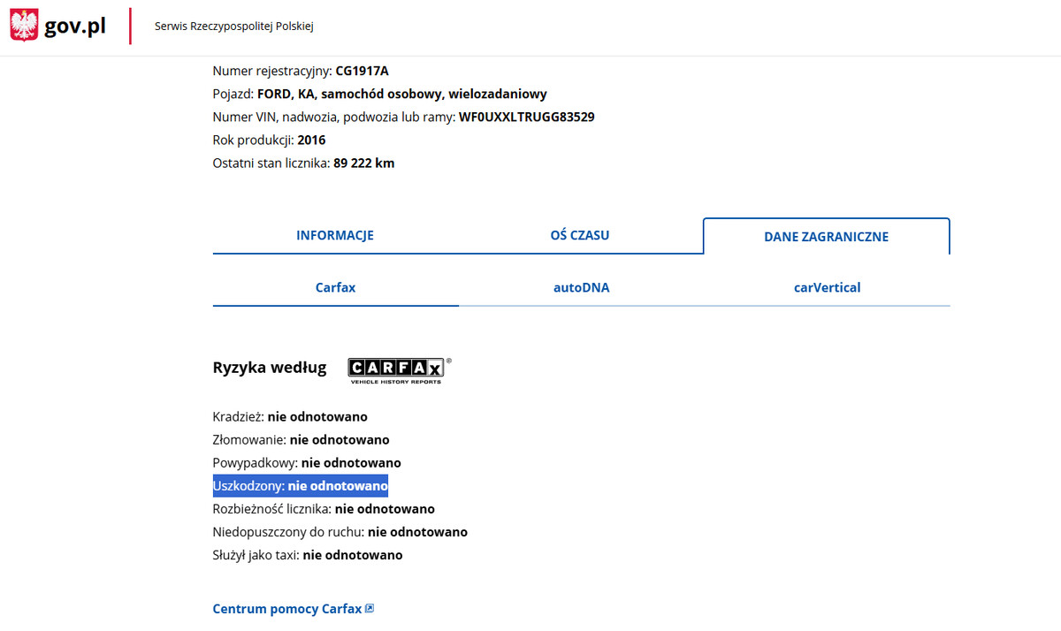Click the registration number CG1917A
Image resolution: width=1061 pixels, height=631 pixels.
[362, 71]
